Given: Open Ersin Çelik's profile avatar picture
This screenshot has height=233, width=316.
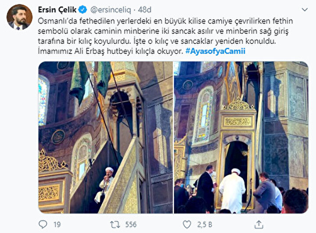Looking at the screenshot, I should point(19,17).
